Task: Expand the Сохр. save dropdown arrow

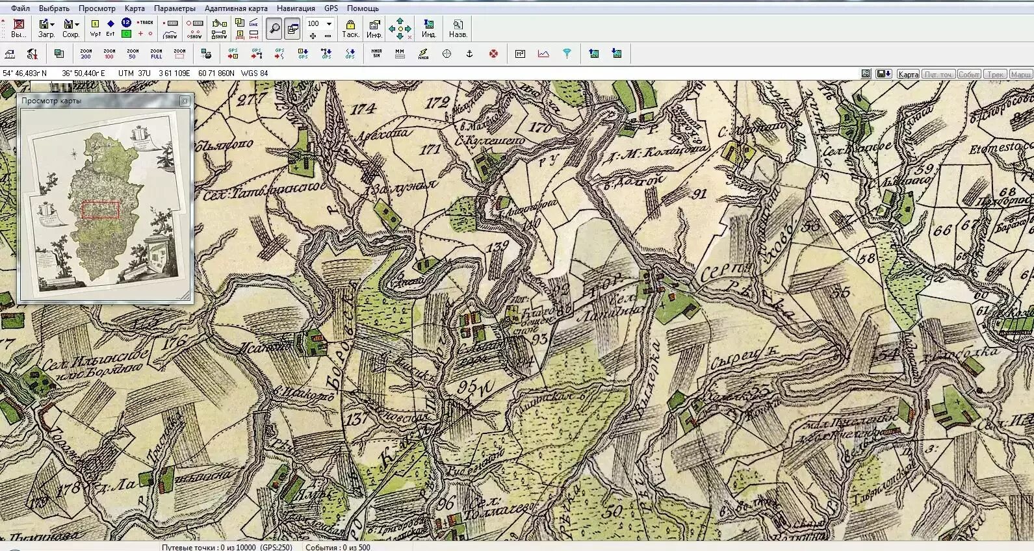Action: 77,25
